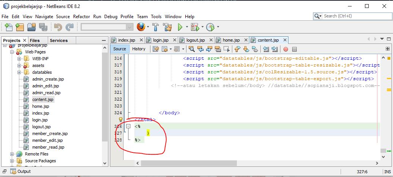The image size is (393, 177).
Task: Click Stop Macro Recording square button
Action: (x=294, y=49)
